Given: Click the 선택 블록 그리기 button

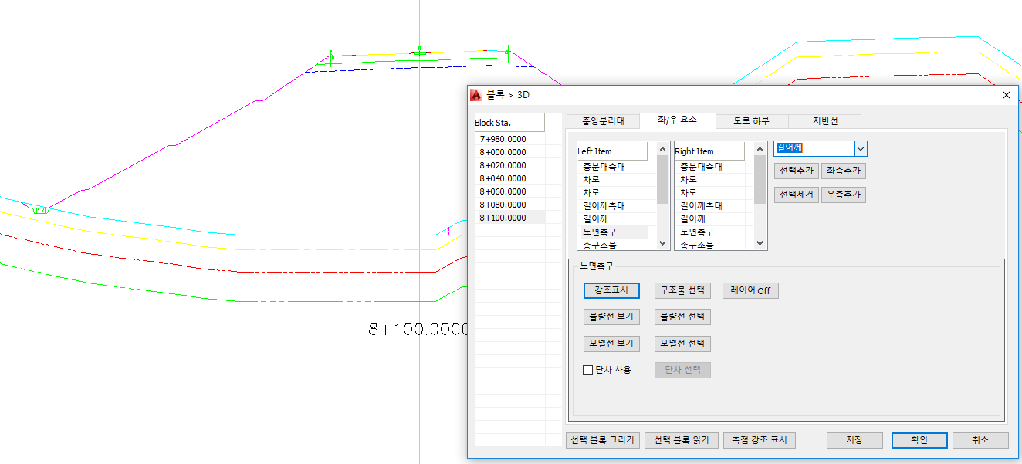Looking at the screenshot, I should pos(602,440).
